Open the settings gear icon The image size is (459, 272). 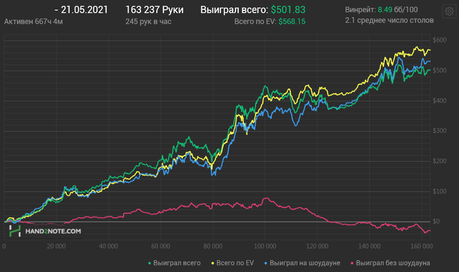449,11
